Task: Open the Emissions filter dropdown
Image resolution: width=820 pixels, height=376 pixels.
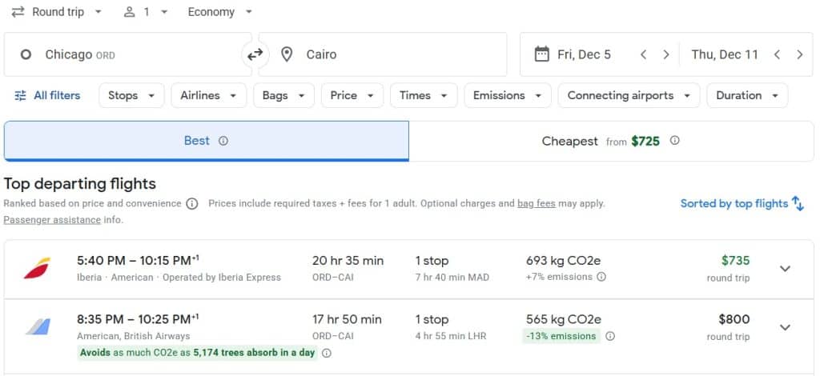Action: click(507, 95)
